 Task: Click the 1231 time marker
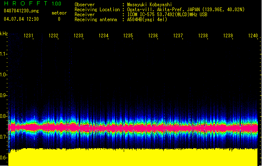[29, 36]
